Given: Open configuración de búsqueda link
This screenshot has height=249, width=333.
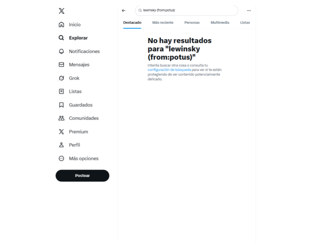Looking at the screenshot, I should pos(169,70).
